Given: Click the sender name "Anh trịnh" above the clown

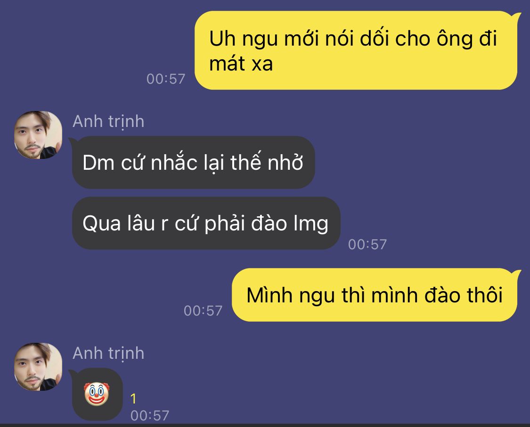Looking at the screenshot, I should [x=108, y=354].
